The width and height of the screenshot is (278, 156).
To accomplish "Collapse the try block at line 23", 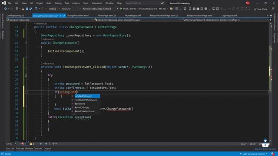I will click(x=26, y=75).
